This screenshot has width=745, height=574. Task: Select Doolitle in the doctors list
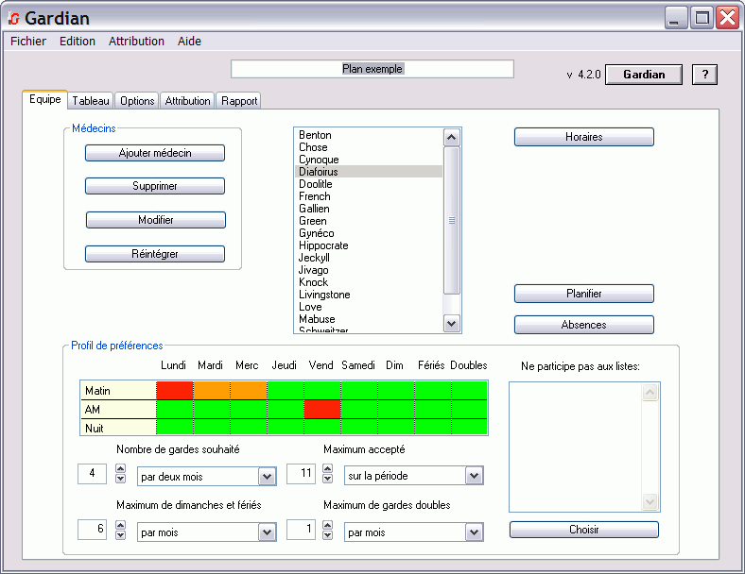click(369, 184)
